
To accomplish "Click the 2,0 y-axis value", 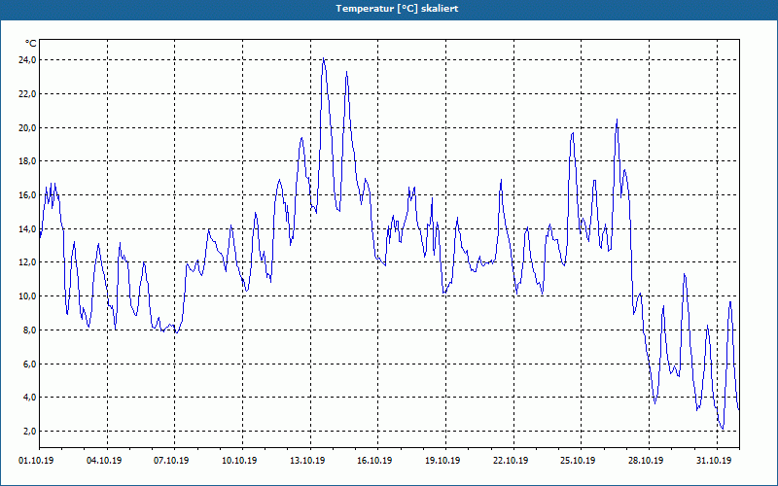I will 29,431.
